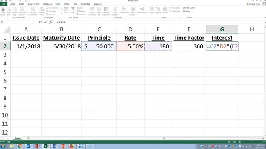Open Chrome from the taskbar
The width and height of the screenshot is (266, 149).
click(20, 146)
